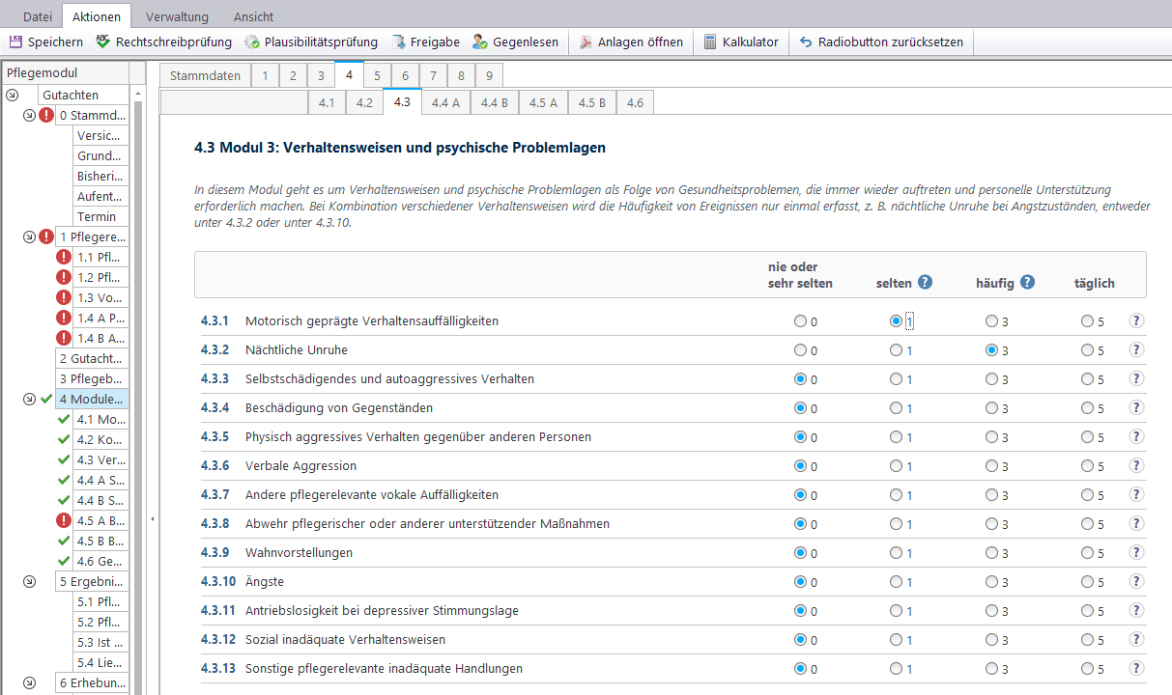This screenshot has width=1172, height=695.
Task: Open the Gegenlesen review function
Action: click(516, 42)
